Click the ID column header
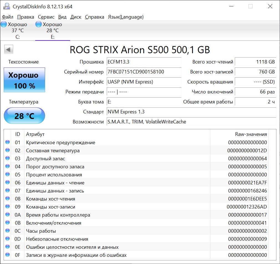This screenshot has height=264, width=280. point(17,134)
